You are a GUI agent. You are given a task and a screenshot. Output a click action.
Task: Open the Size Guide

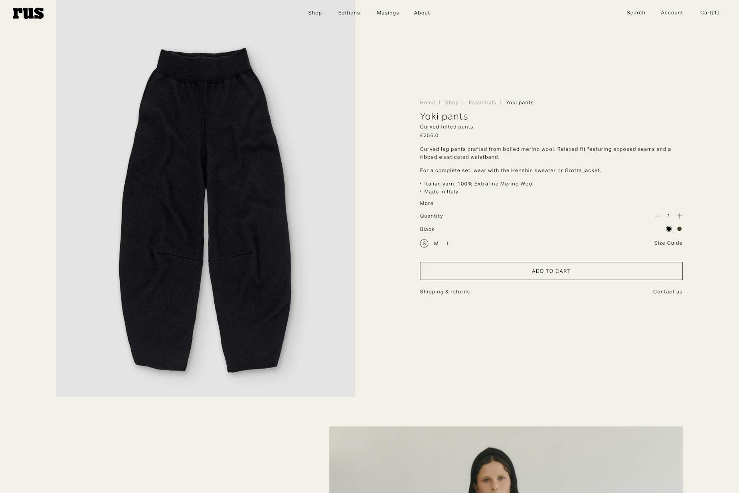point(668,243)
